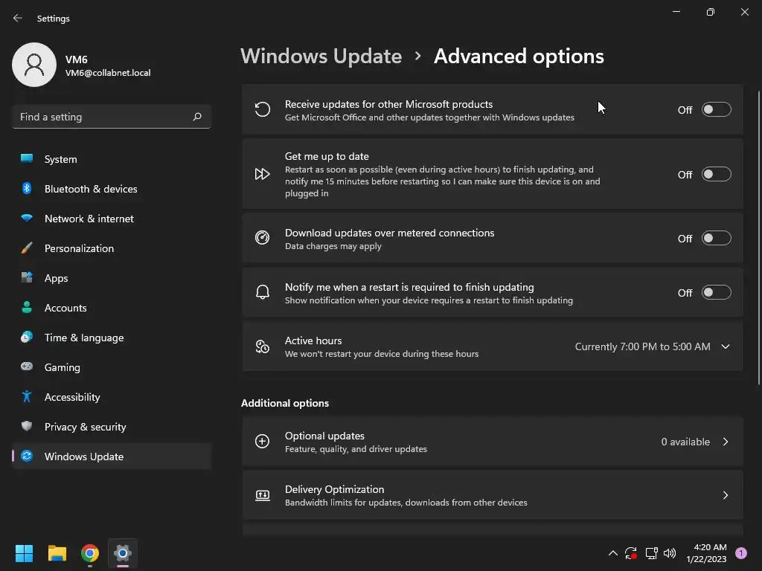This screenshot has height=571, width=762.
Task: Click the Windows Update sync icon in sidebar
Action: pos(27,456)
